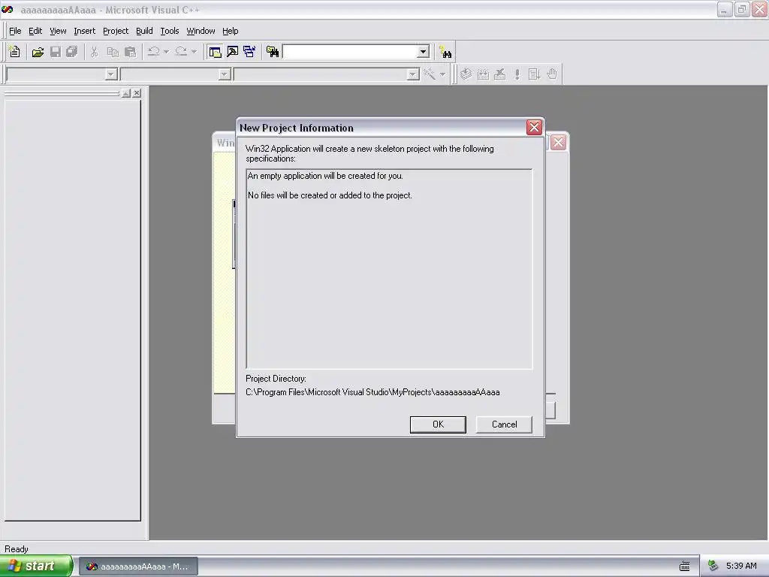Viewport: 769px width, 577px height.
Task: Click the Insert Breakpoint hand icon
Action: click(552, 74)
